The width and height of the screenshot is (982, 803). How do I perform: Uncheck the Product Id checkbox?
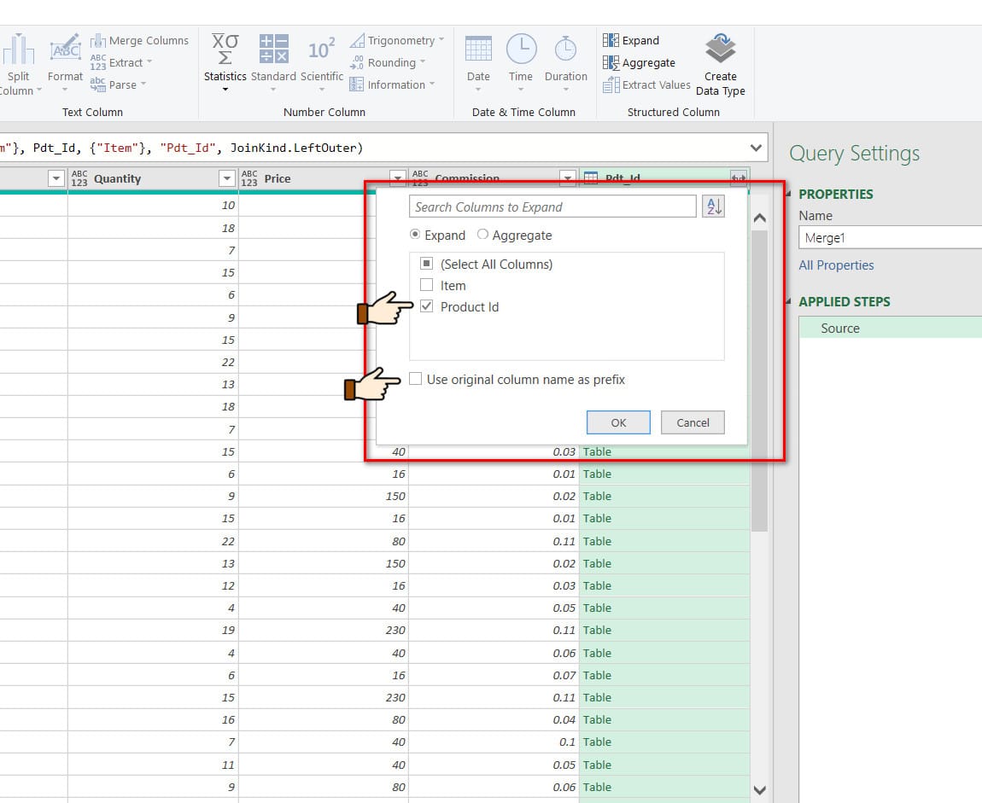427,307
